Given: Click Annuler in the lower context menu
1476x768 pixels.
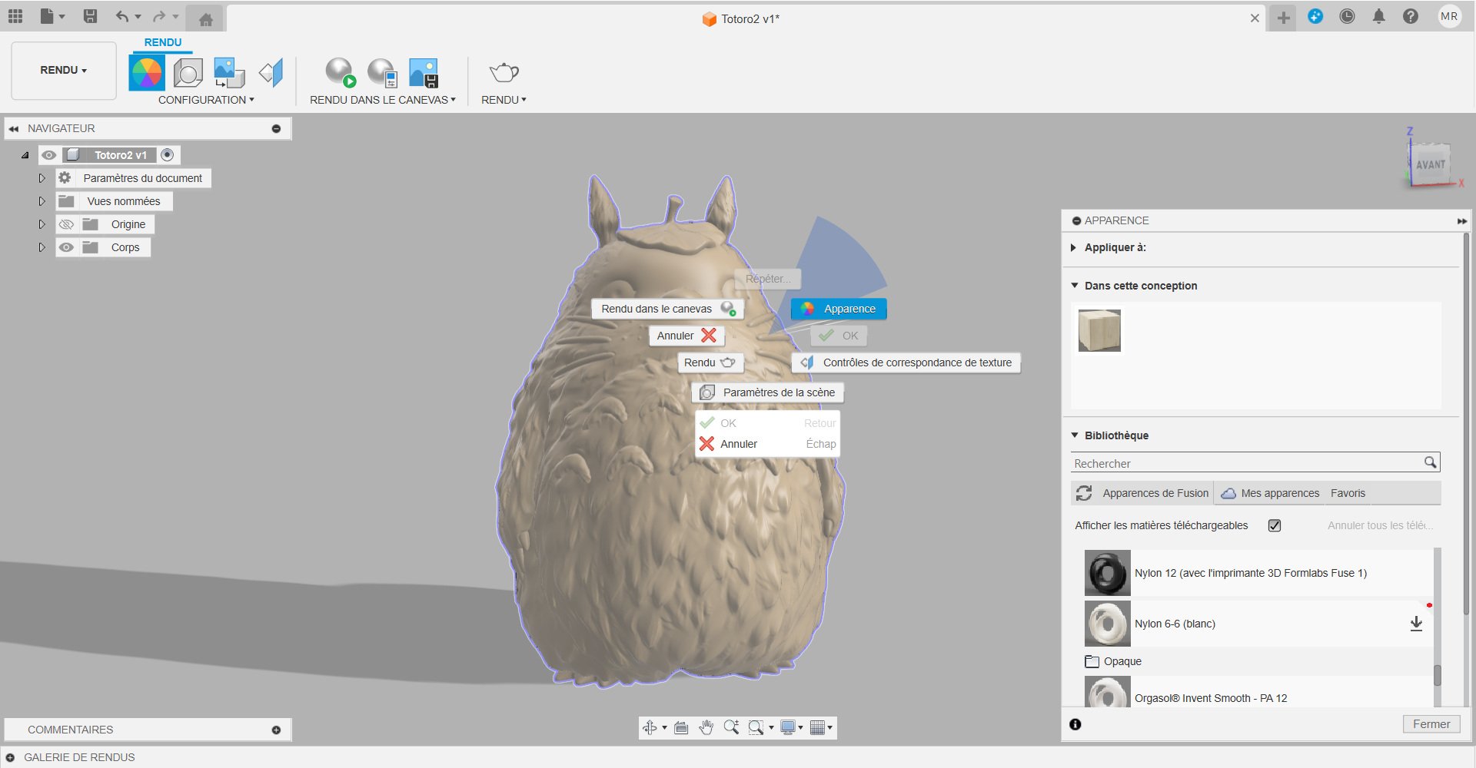Looking at the screenshot, I should pos(767,444).
